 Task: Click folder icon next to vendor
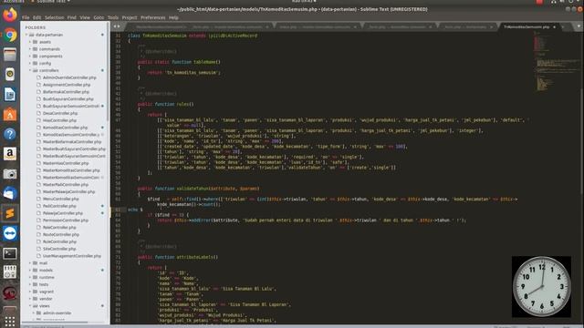36,299
